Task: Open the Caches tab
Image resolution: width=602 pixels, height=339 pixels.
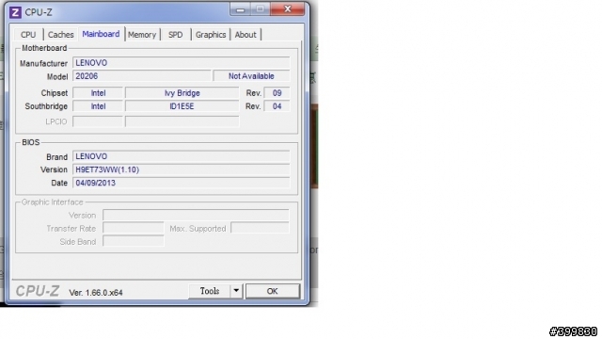Action: (x=60, y=35)
